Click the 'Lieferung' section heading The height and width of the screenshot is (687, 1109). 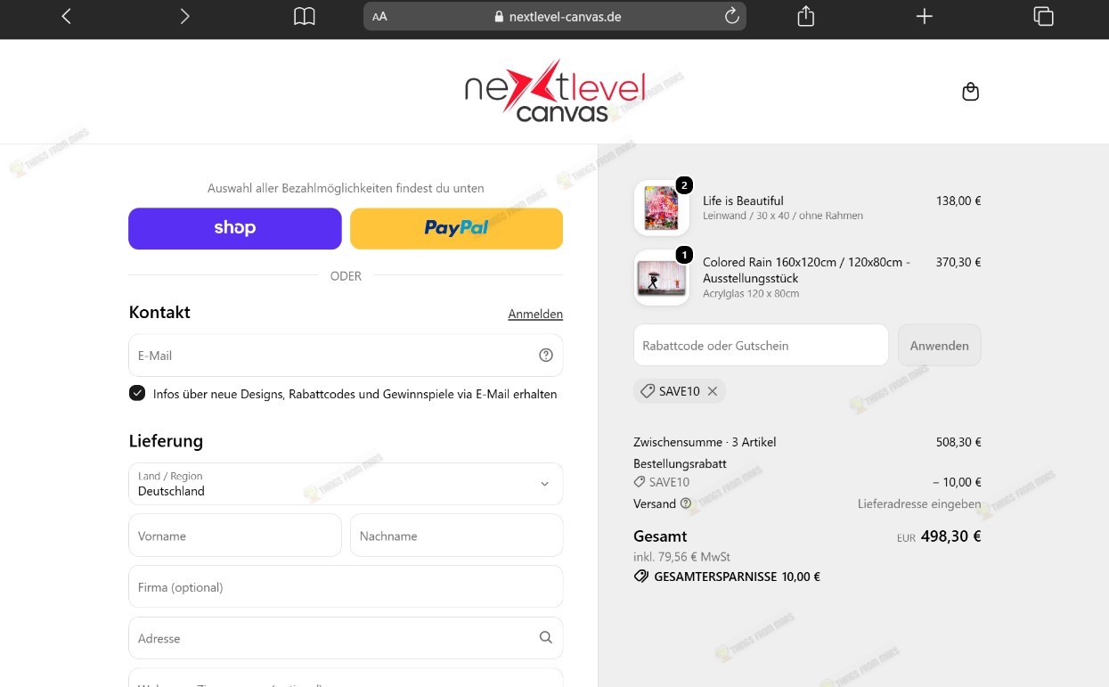pyautogui.click(x=166, y=440)
